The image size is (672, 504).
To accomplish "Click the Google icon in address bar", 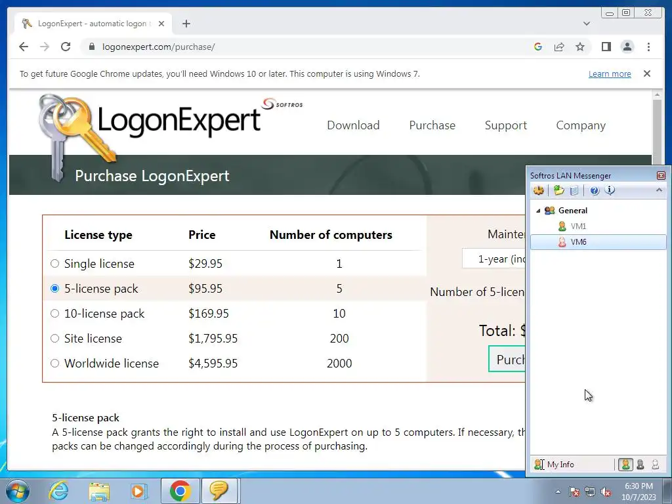I will point(538,47).
